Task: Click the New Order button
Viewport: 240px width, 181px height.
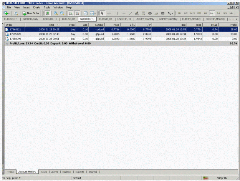Action: click(x=31, y=13)
